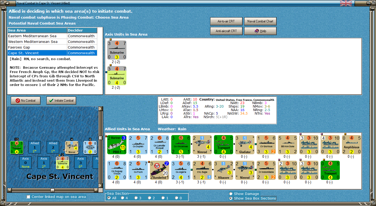Screen dimensions: 376x206
Task: Click the Axis 3 sea box on the map
Action: point(80,163)
